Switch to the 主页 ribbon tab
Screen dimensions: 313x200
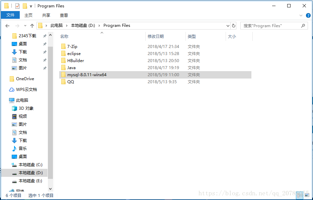[28, 15]
